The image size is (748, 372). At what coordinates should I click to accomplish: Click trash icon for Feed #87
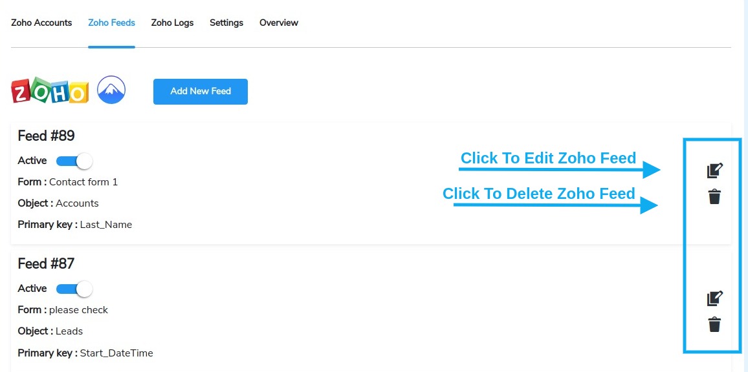tap(714, 324)
